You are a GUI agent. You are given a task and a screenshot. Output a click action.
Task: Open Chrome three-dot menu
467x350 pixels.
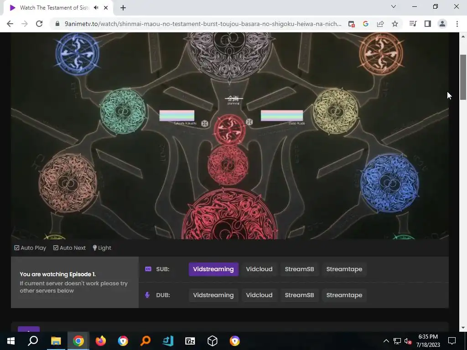(457, 24)
